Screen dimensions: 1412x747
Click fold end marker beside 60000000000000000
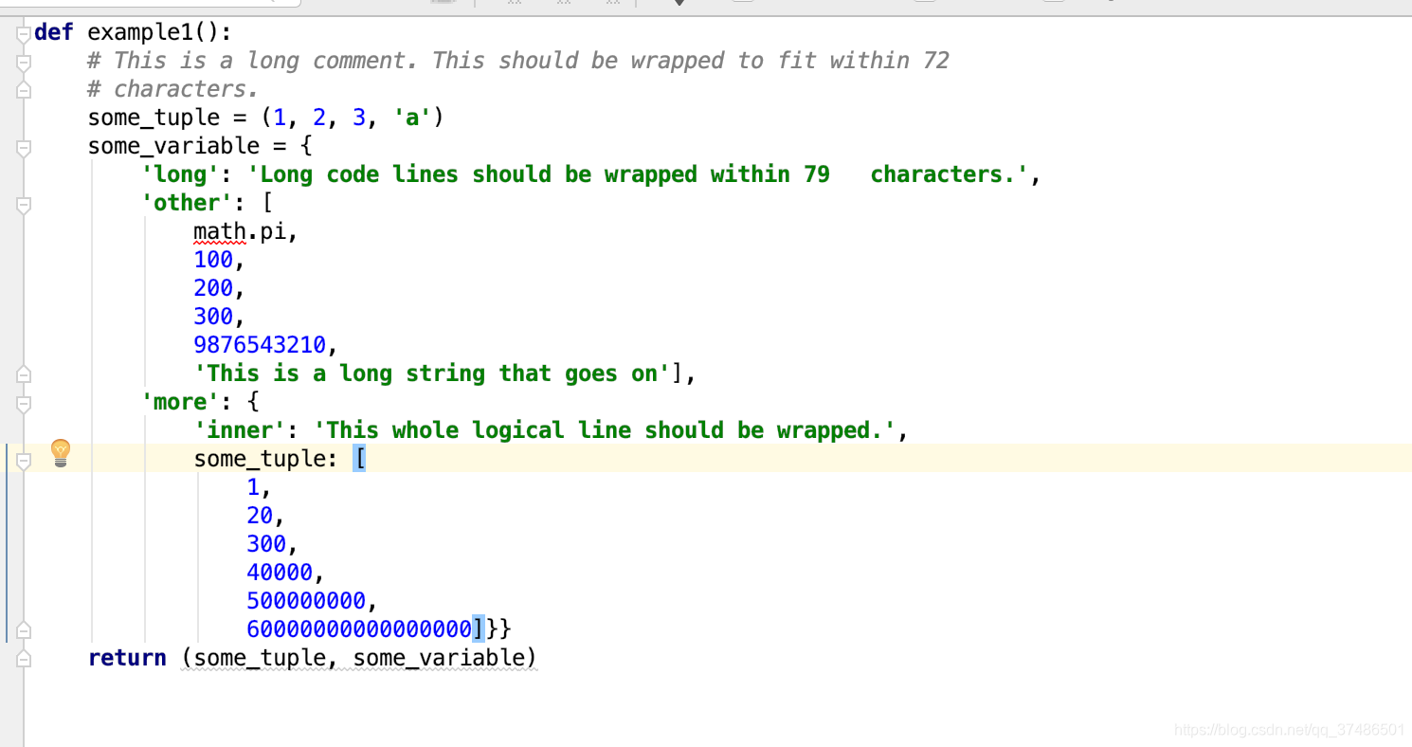(x=24, y=630)
